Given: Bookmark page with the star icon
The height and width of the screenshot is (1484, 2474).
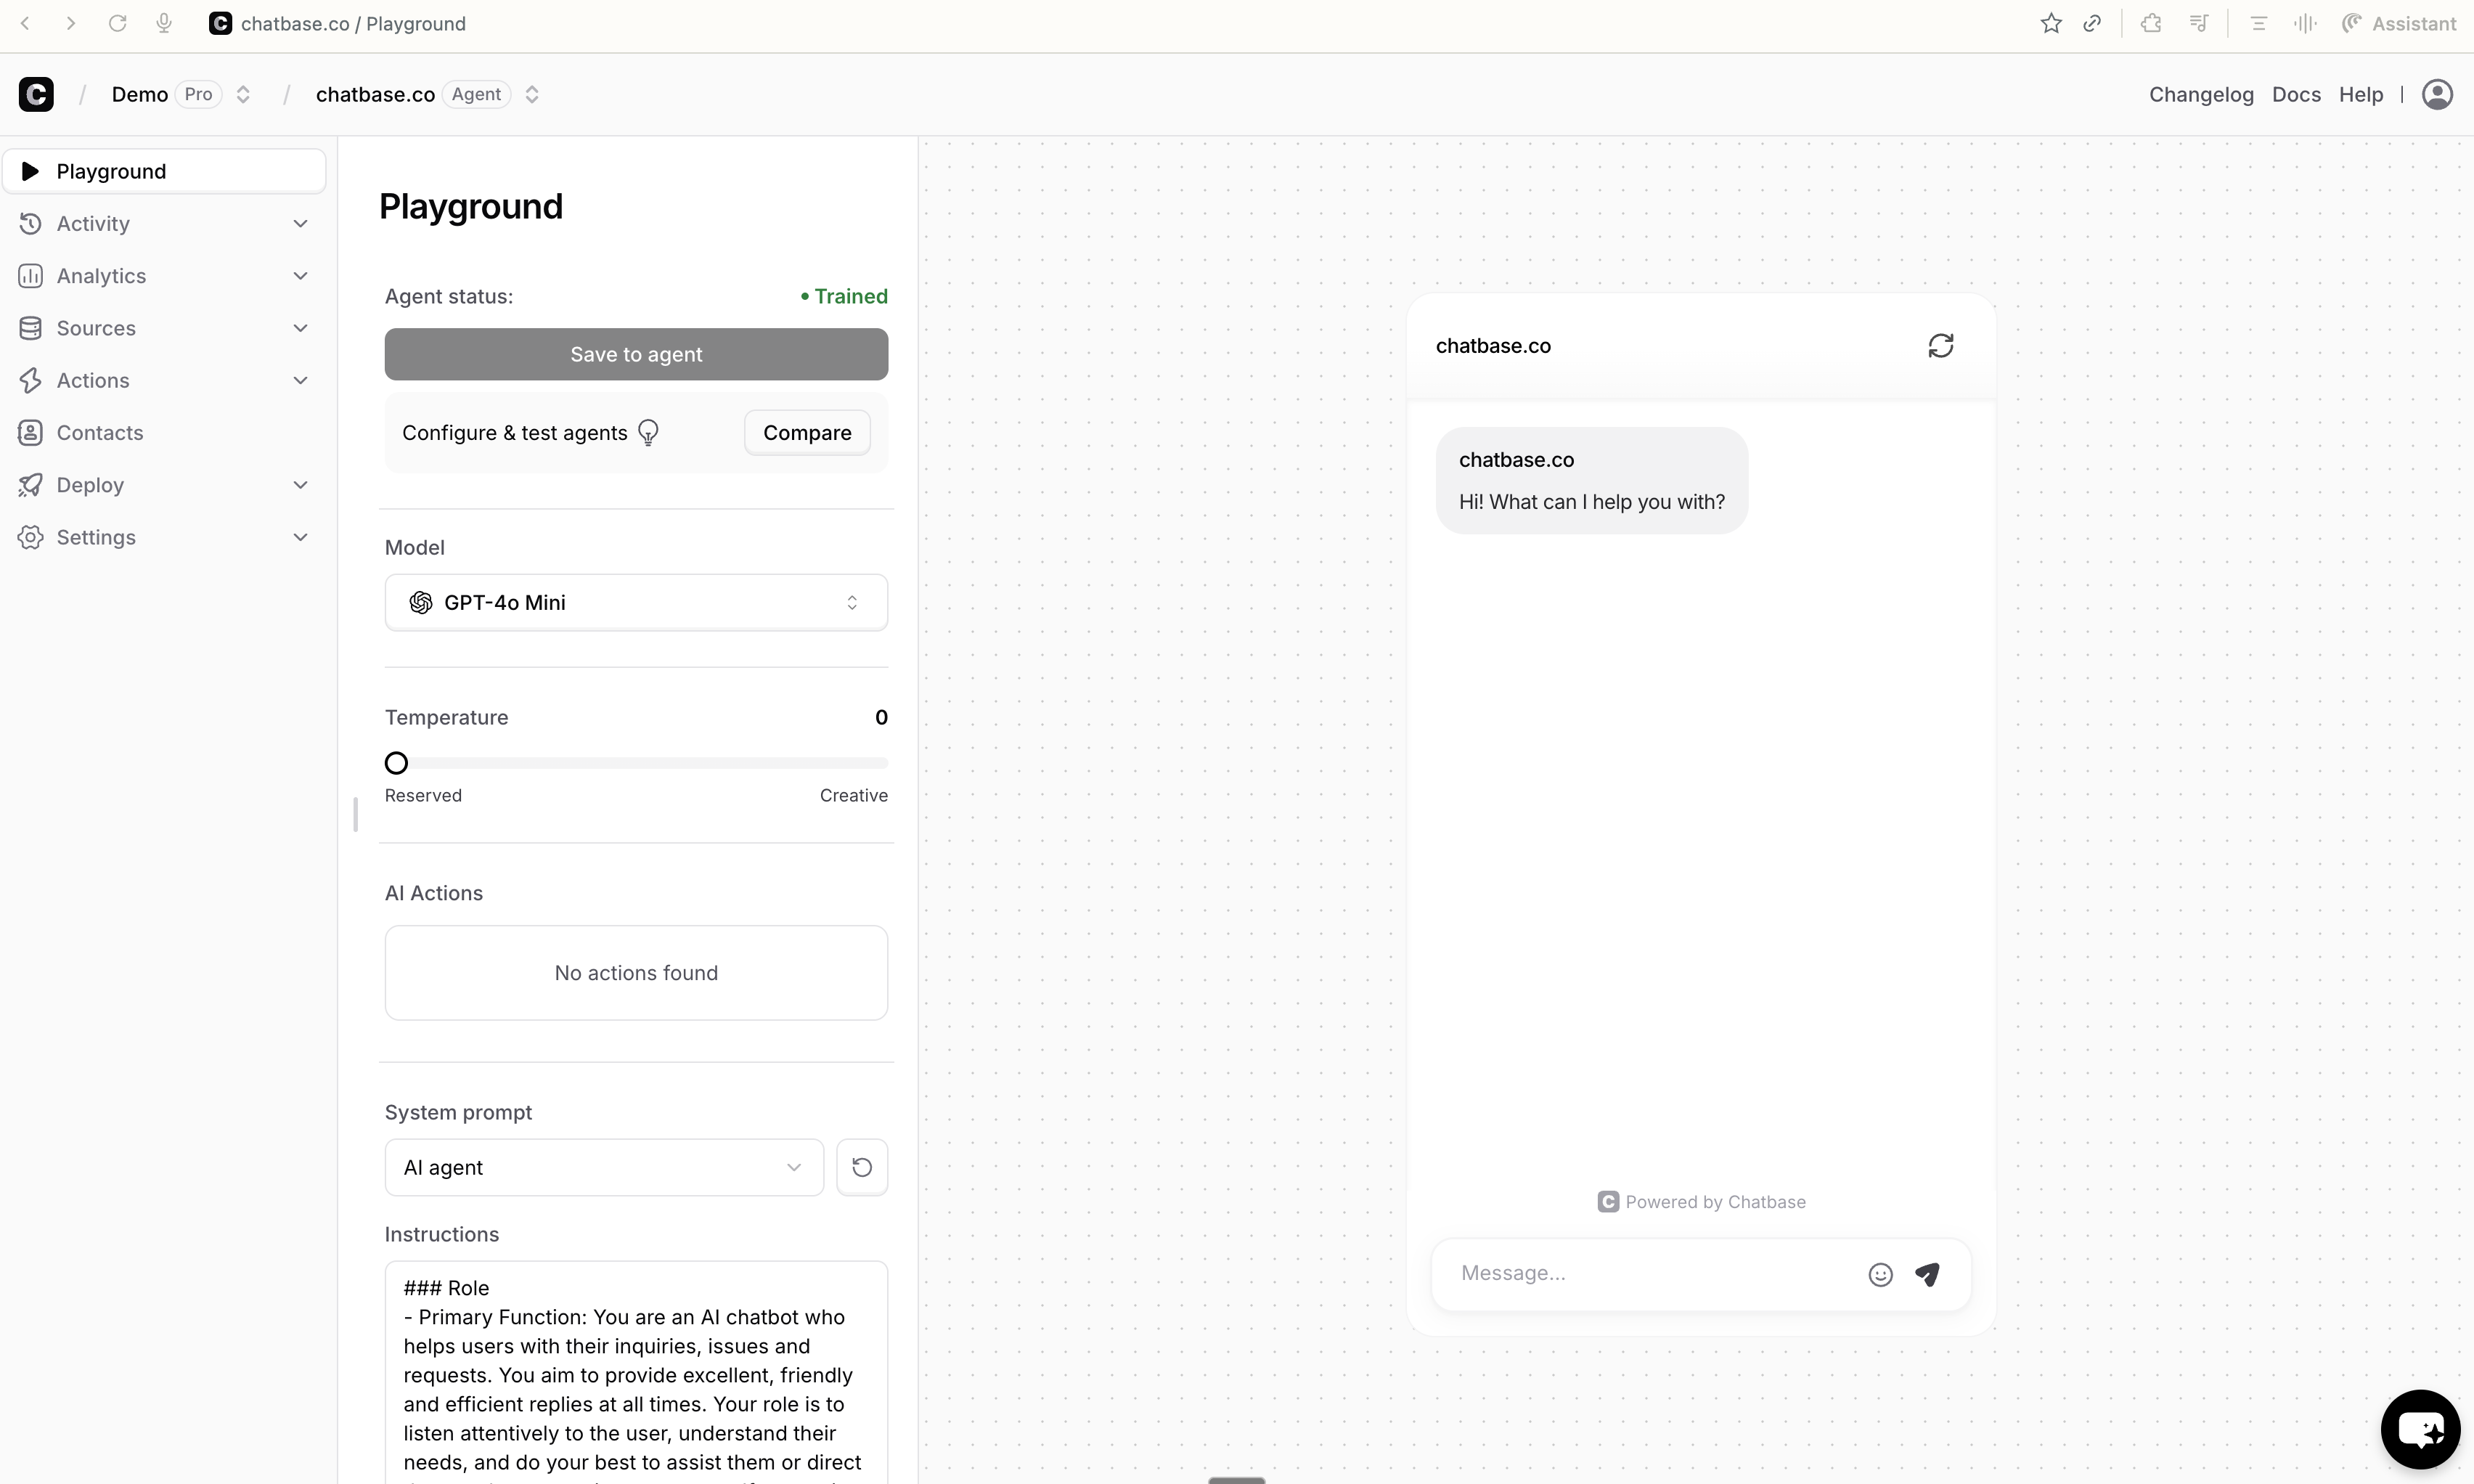Looking at the screenshot, I should (x=2052, y=24).
